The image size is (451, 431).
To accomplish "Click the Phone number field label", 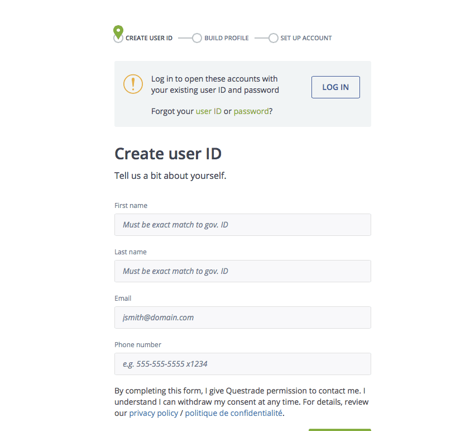I will coord(138,345).
